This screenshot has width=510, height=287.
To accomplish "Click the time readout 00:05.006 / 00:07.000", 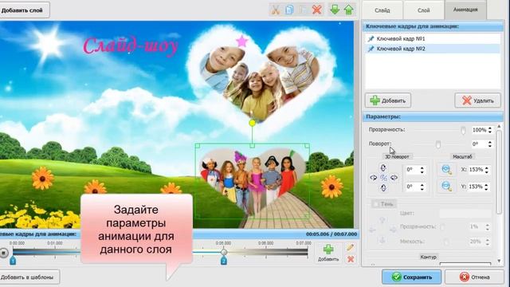I will point(331,234).
